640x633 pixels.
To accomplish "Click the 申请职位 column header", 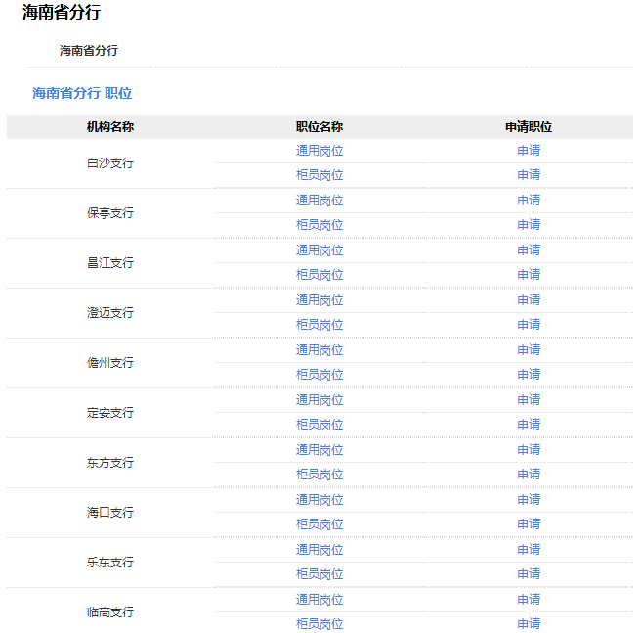I will click(529, 127).
